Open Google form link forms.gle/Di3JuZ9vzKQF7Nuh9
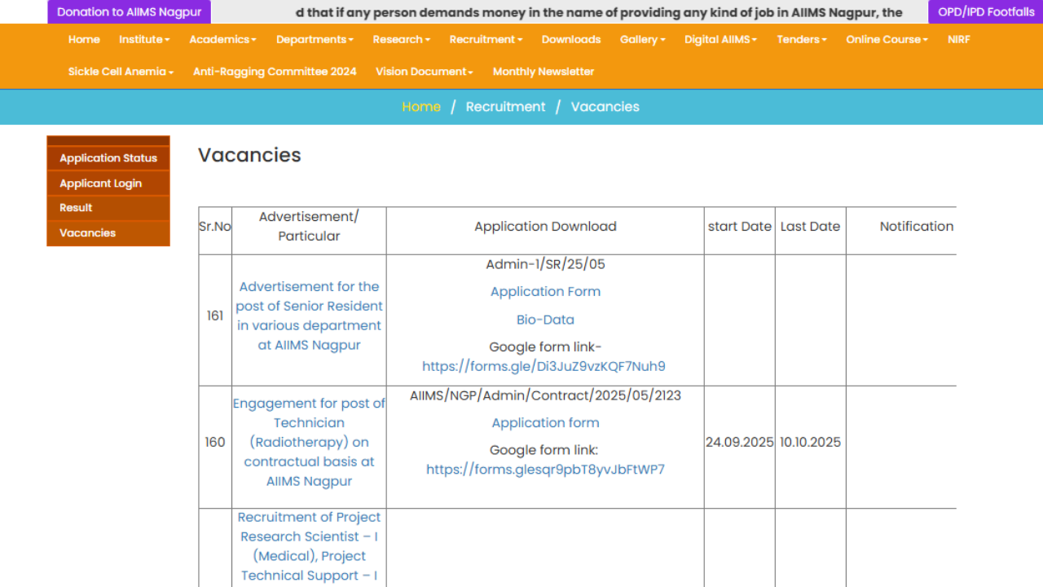The height and width of the screenshot is (587, 1043). coord(544,366)
